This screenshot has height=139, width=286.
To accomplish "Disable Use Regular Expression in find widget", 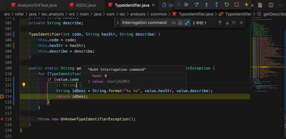I will pos(187,23).
